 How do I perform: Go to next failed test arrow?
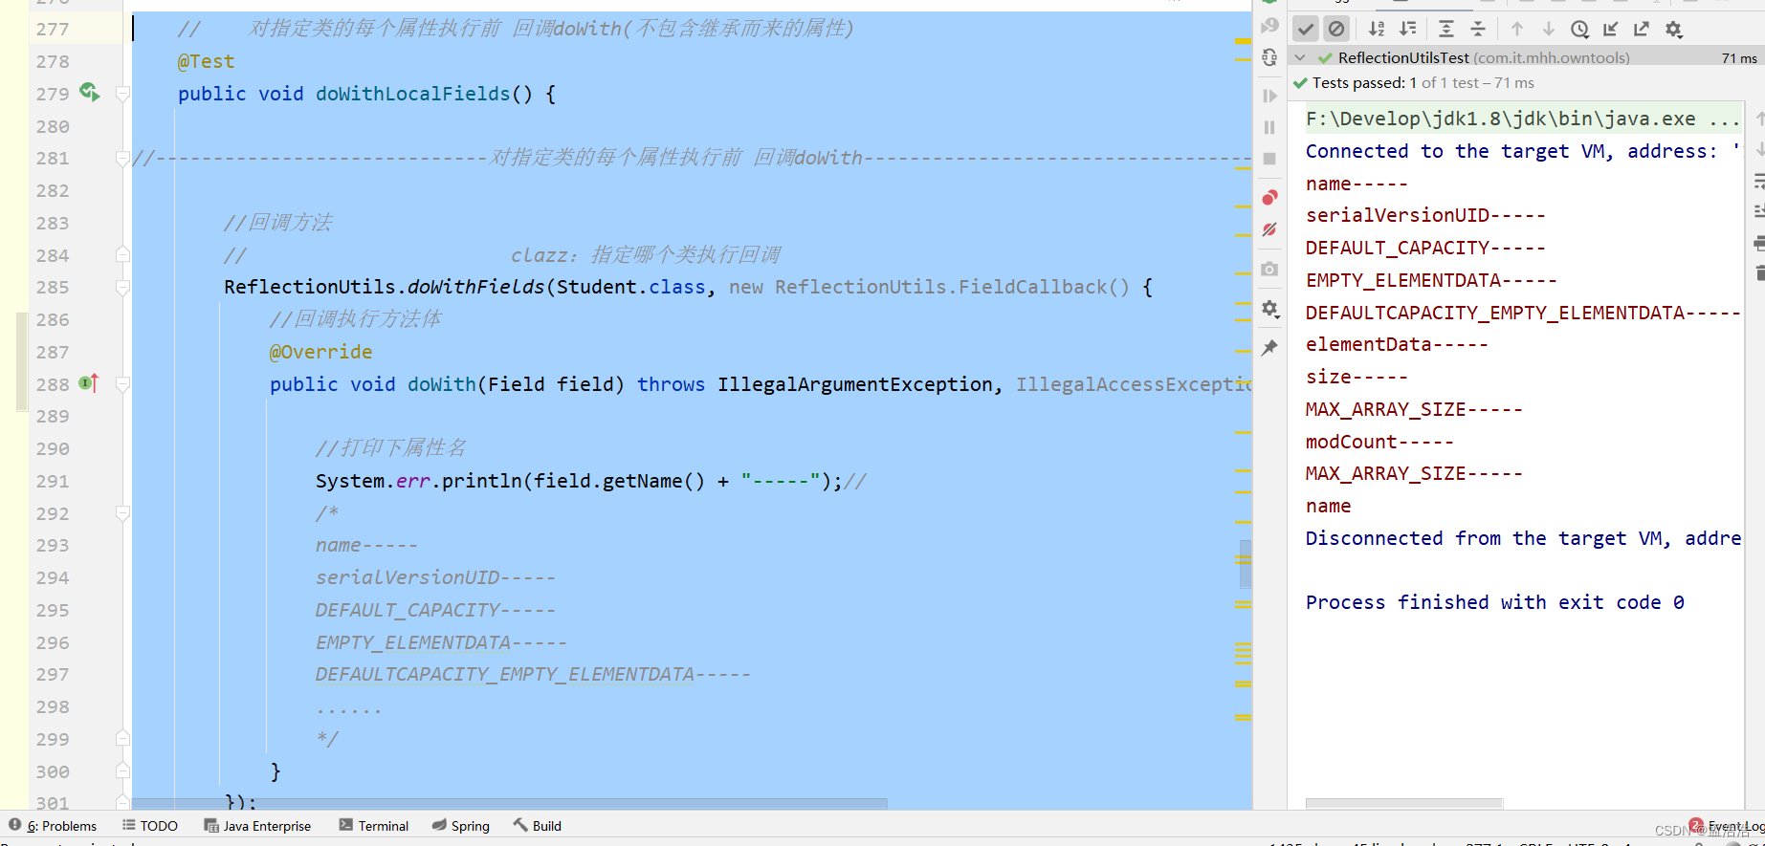(1548, 29)
